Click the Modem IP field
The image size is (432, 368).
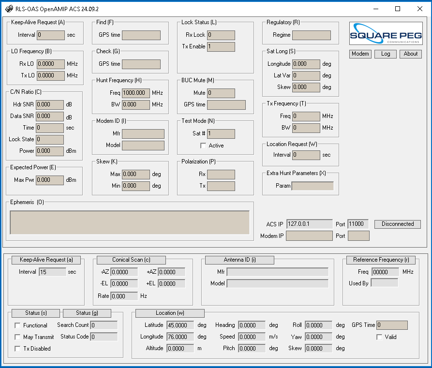pyautogui.click(x=310, y=236)
